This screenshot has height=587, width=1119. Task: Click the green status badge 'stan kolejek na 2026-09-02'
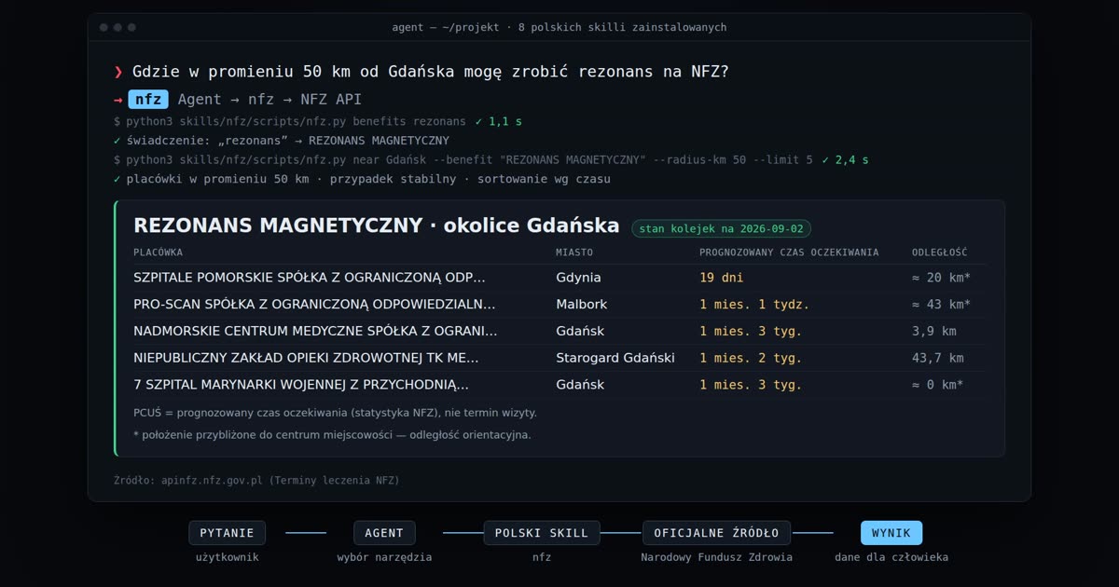pos(721,228)
